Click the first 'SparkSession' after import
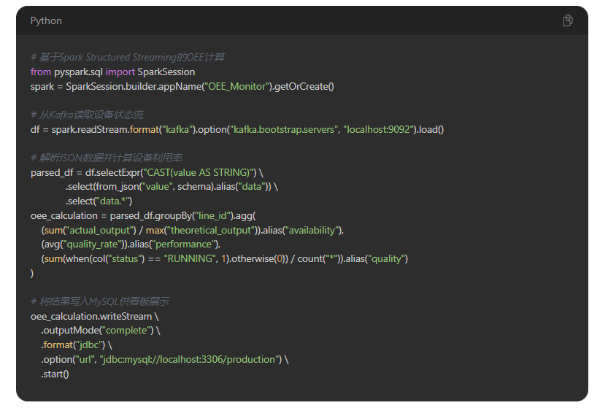This screenshot has height=408, width=608. pyautogui.click(x=166, y=72)
